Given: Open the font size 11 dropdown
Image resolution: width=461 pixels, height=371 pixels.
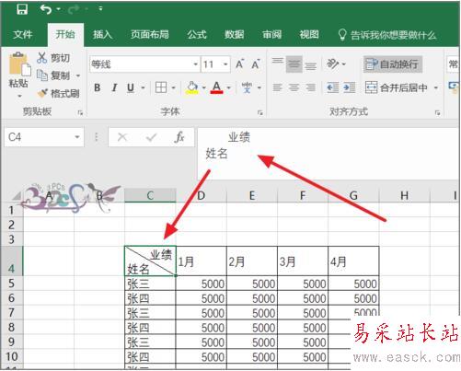Looking at the screenshot, I should tap(225, 64).
